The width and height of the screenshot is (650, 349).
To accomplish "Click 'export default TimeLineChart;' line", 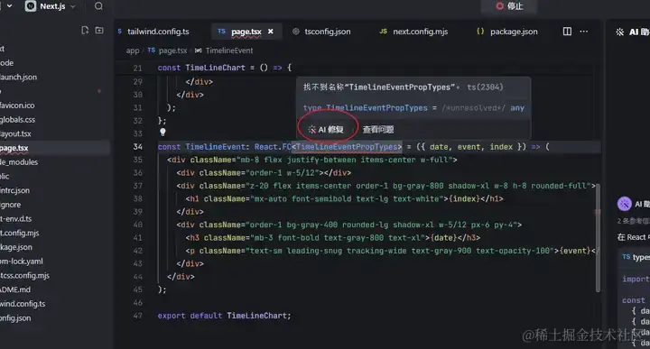I will coord(224,316).
